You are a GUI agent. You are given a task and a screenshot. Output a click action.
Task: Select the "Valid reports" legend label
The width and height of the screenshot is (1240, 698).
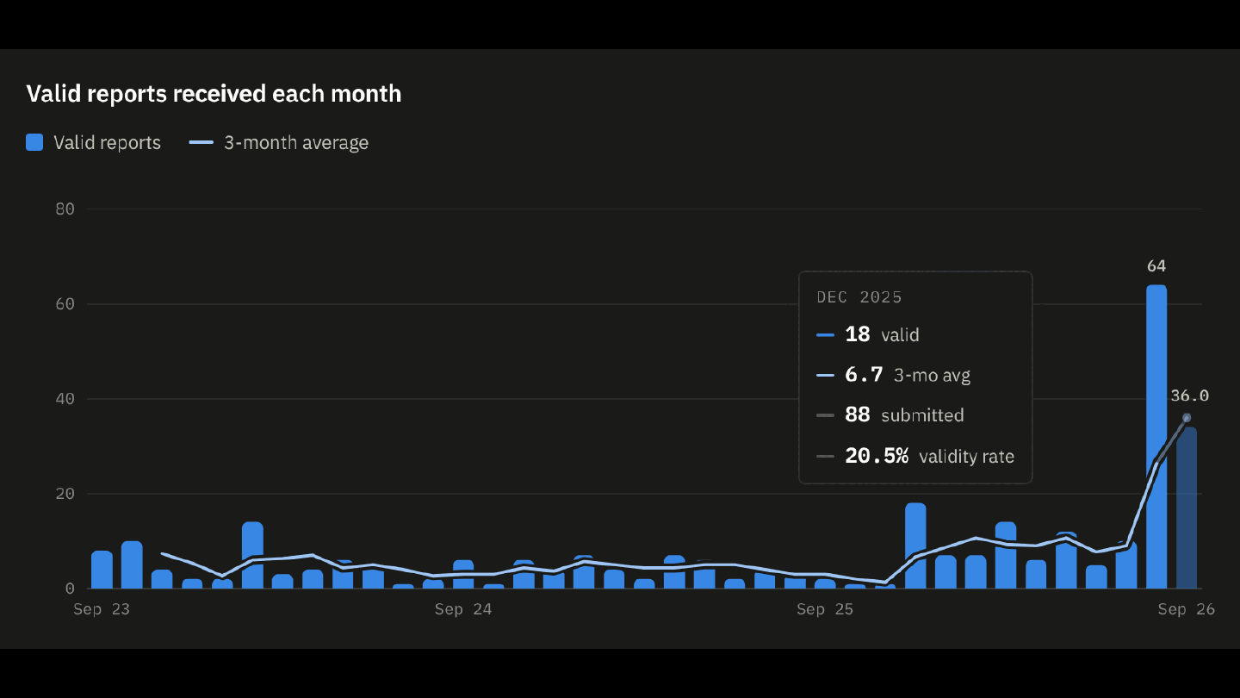tap(107, 143)
